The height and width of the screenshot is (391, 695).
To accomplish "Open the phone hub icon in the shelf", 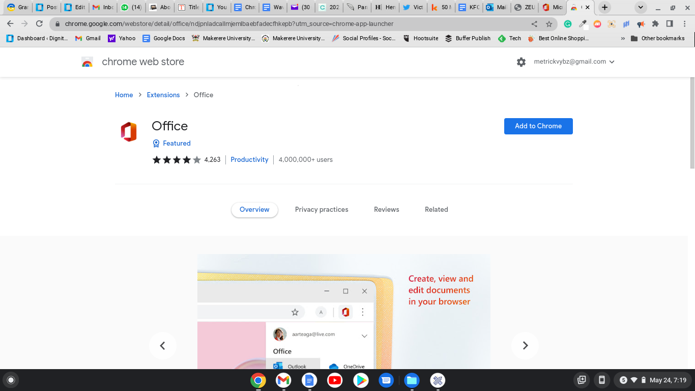I will point(601,380).
